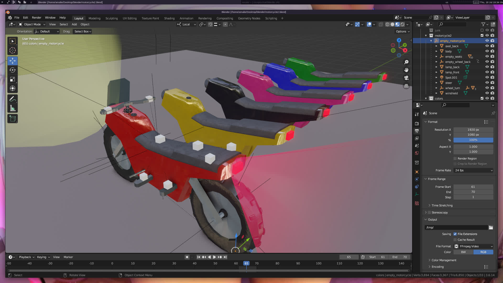Switch to perspective/orthographic grid icon
503x283 pixels.
pyautogui.click(x=406, y=86)
